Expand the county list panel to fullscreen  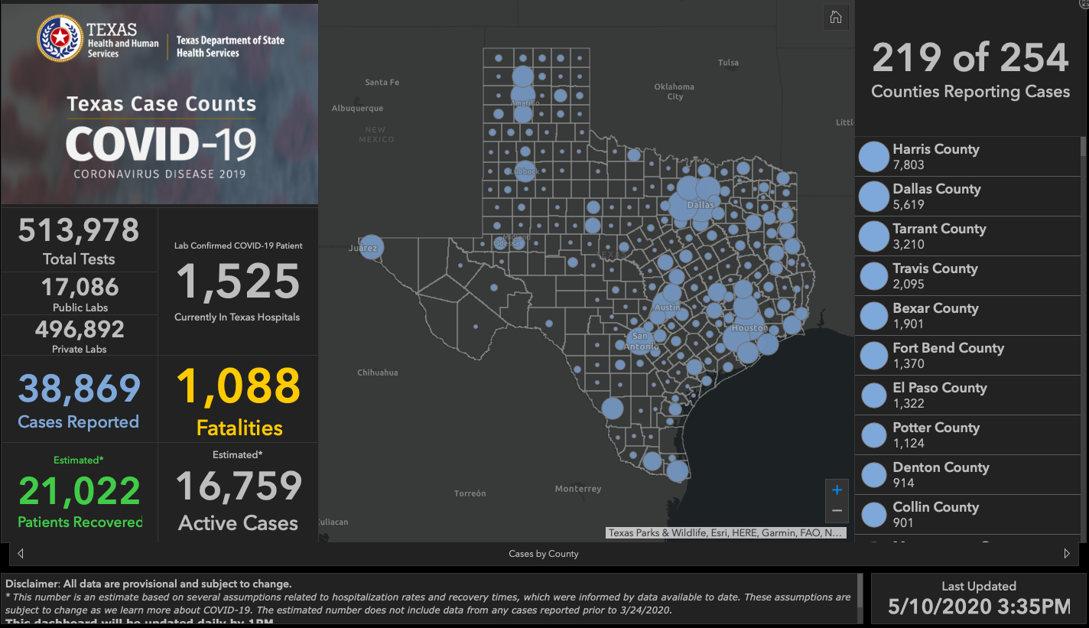click(x=1083, y=5)
